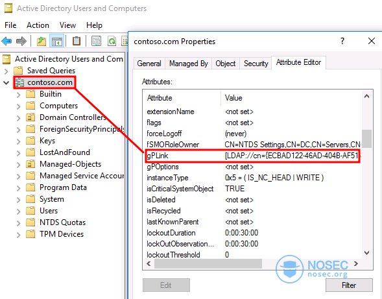Click the Filter button
Viewport: 382px width, 299px height.
point(349,285)
